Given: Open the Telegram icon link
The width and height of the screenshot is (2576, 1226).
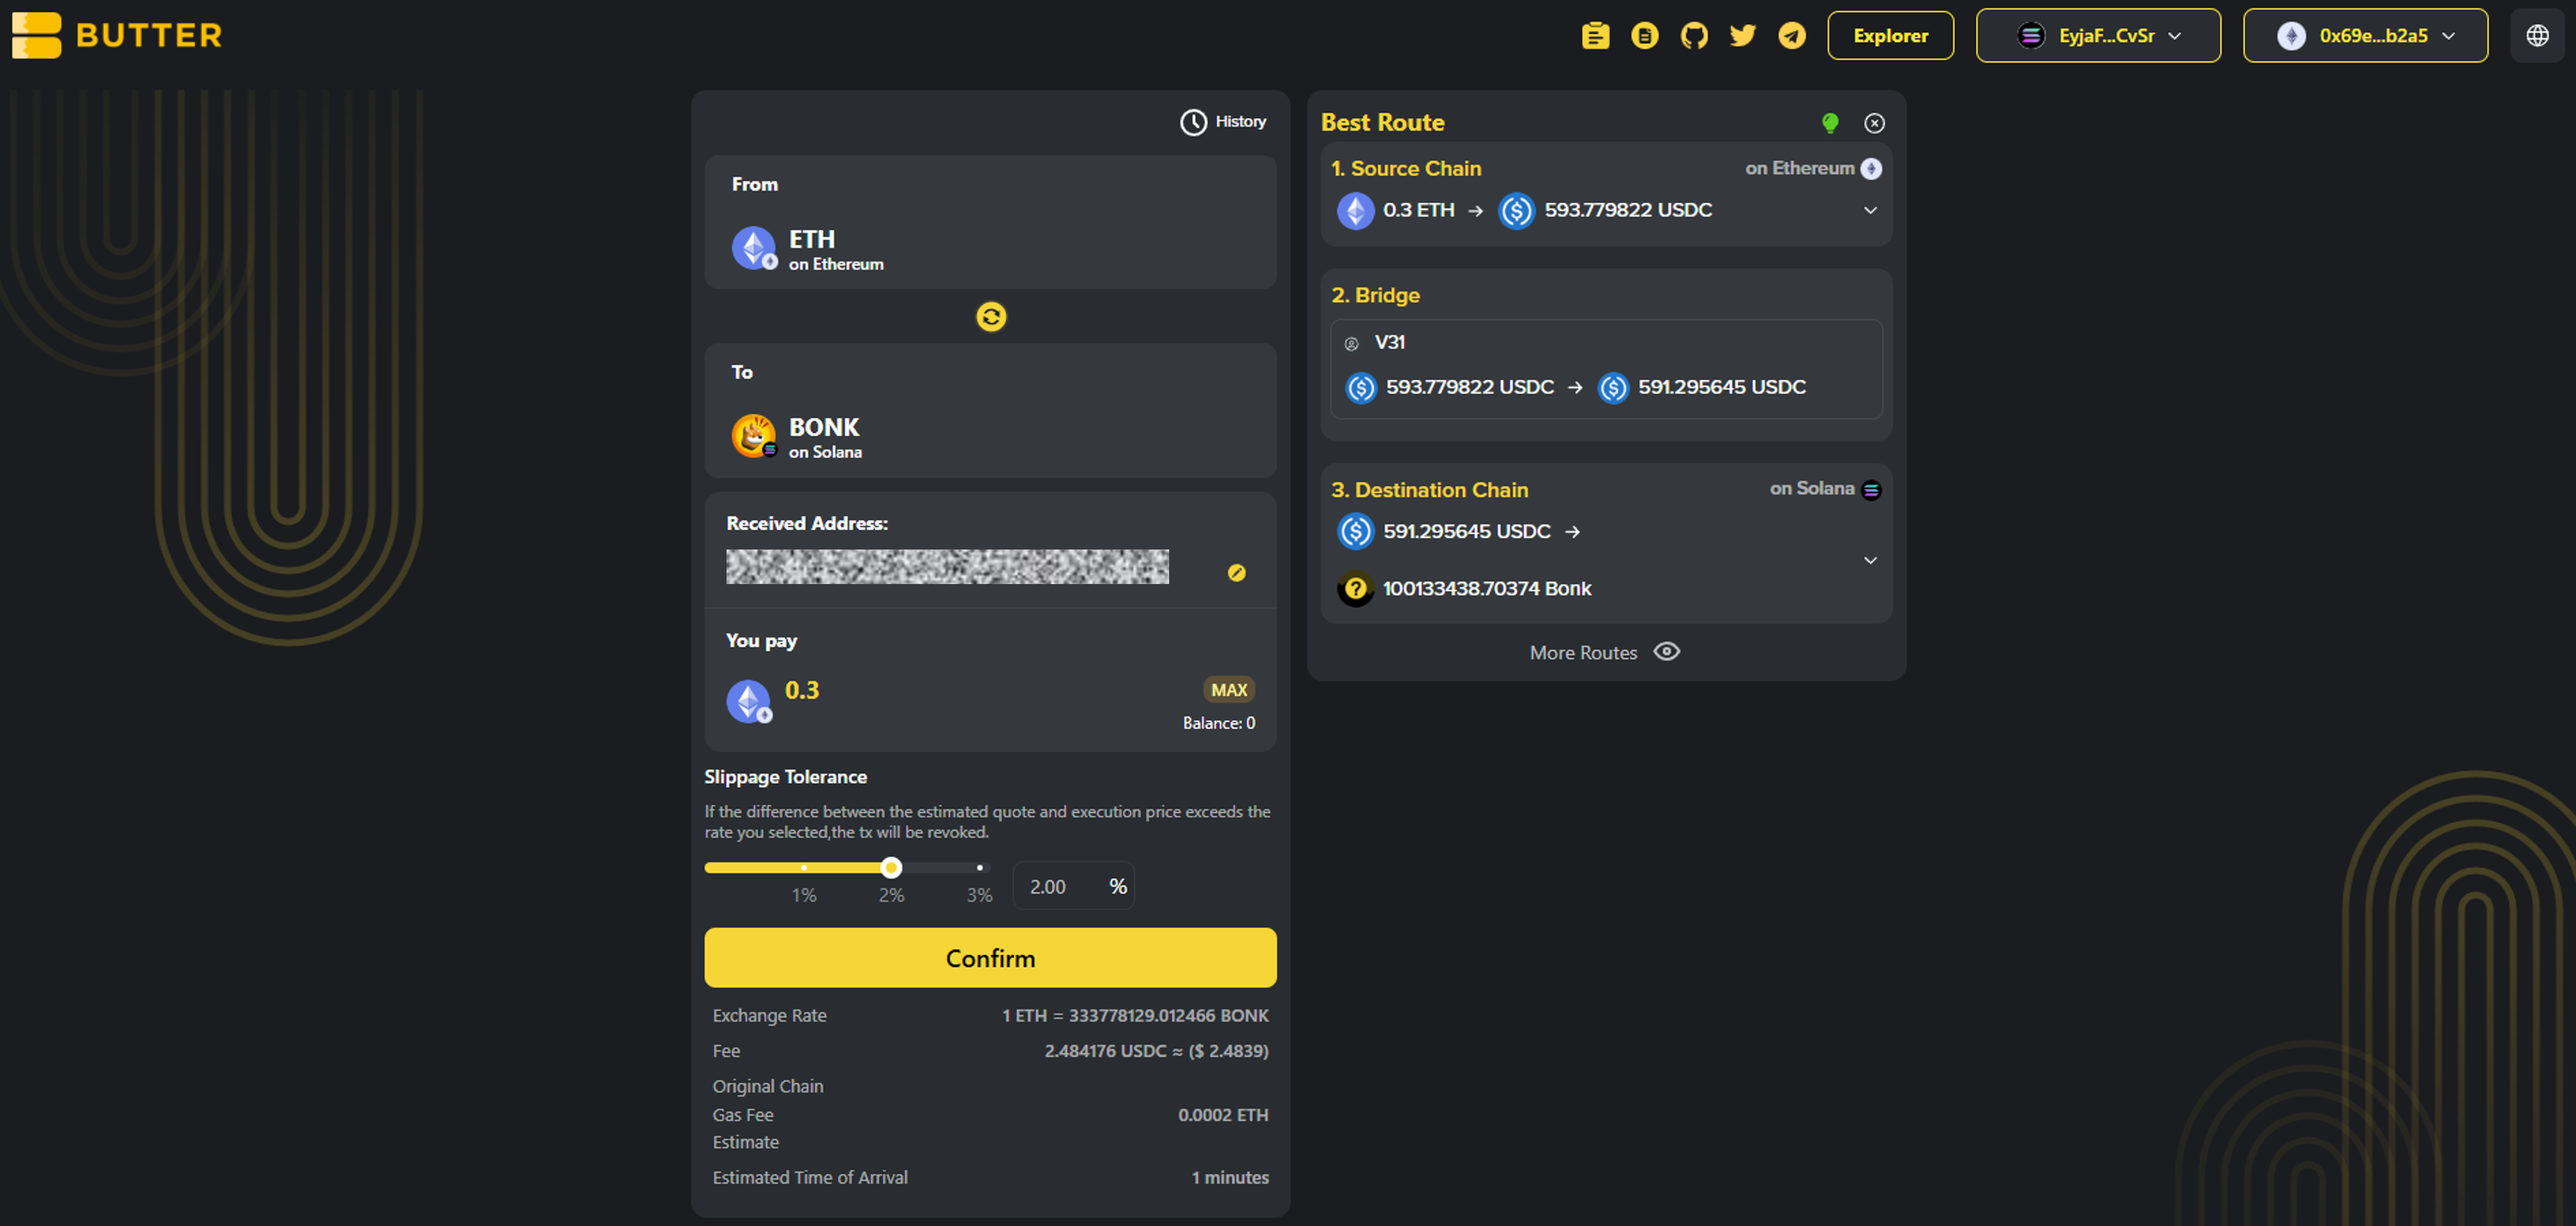Looking at the screenshot, I should coord(1791,36).
